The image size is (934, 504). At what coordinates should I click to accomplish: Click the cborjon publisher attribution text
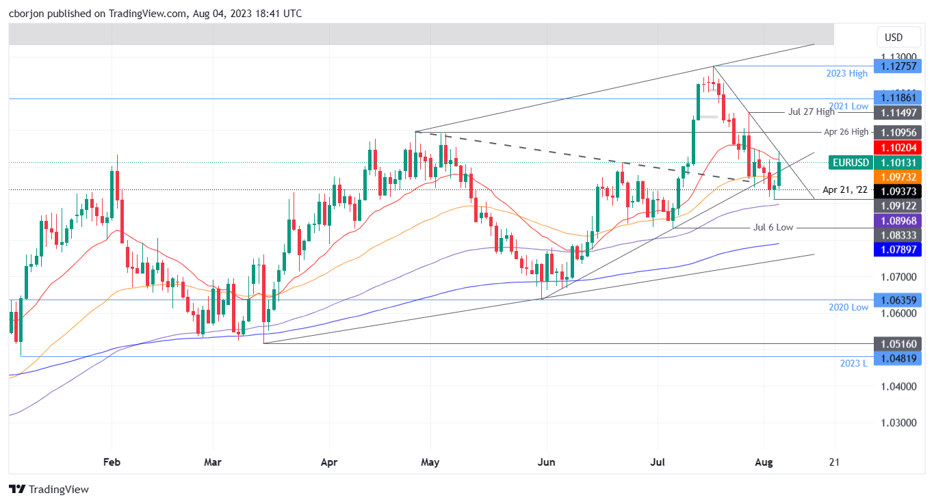click(x=28, y=13)
